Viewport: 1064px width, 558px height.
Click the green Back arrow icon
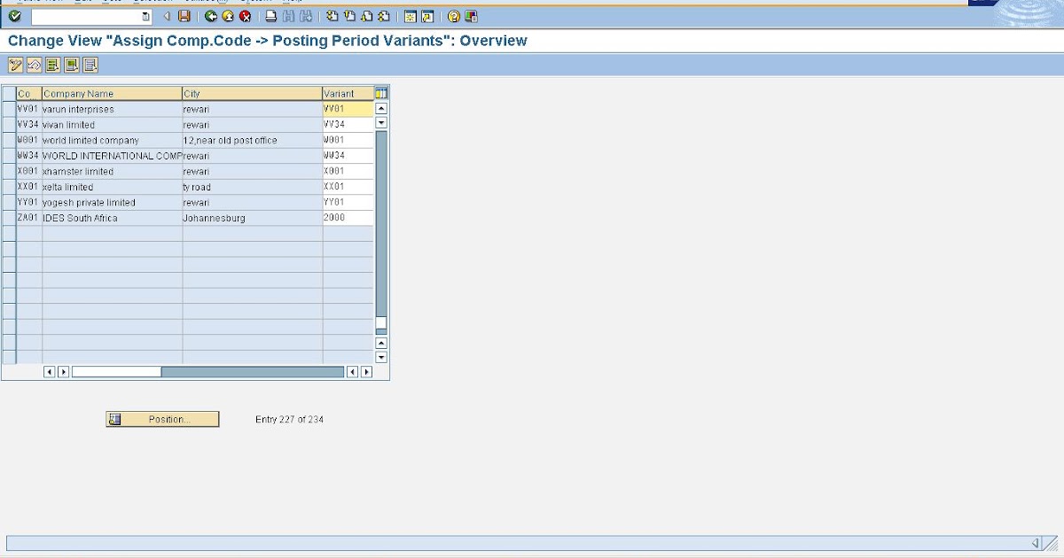click(x=210, y=15)
